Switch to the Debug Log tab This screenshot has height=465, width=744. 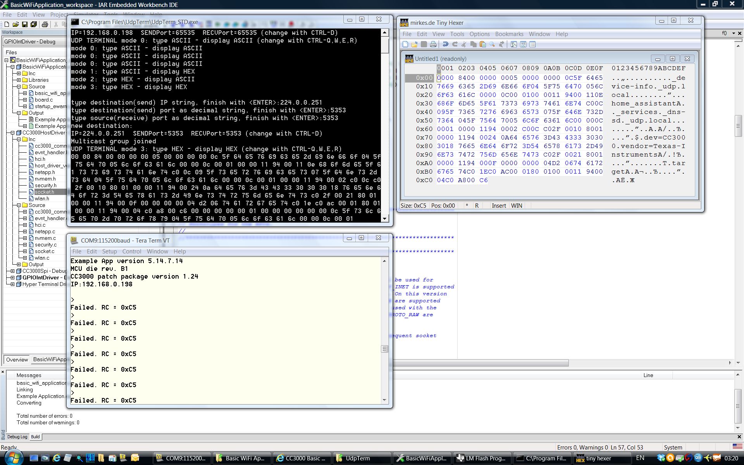[17, 437]
